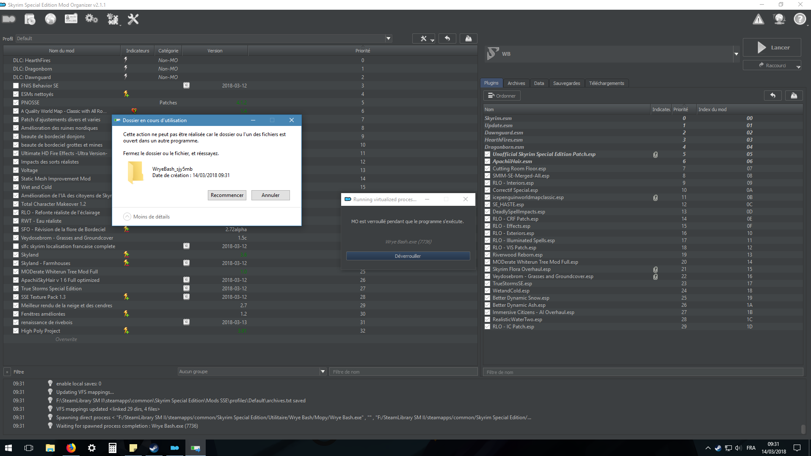This screenshot has height=456, width=811.
Task: Click Install Mod from archive icon
Action: point(30,19)
